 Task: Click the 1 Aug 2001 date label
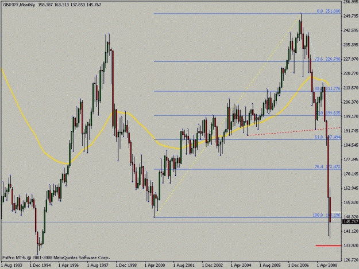click(x=184, y=265)
